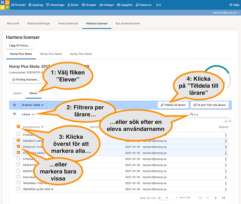Click the "Hantera licenser" page heading

23,37
